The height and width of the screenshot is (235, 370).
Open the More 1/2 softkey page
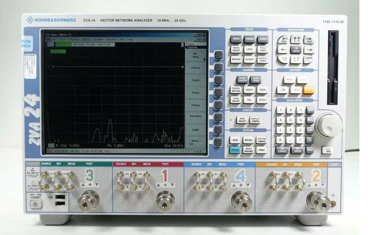click(195, 142)
